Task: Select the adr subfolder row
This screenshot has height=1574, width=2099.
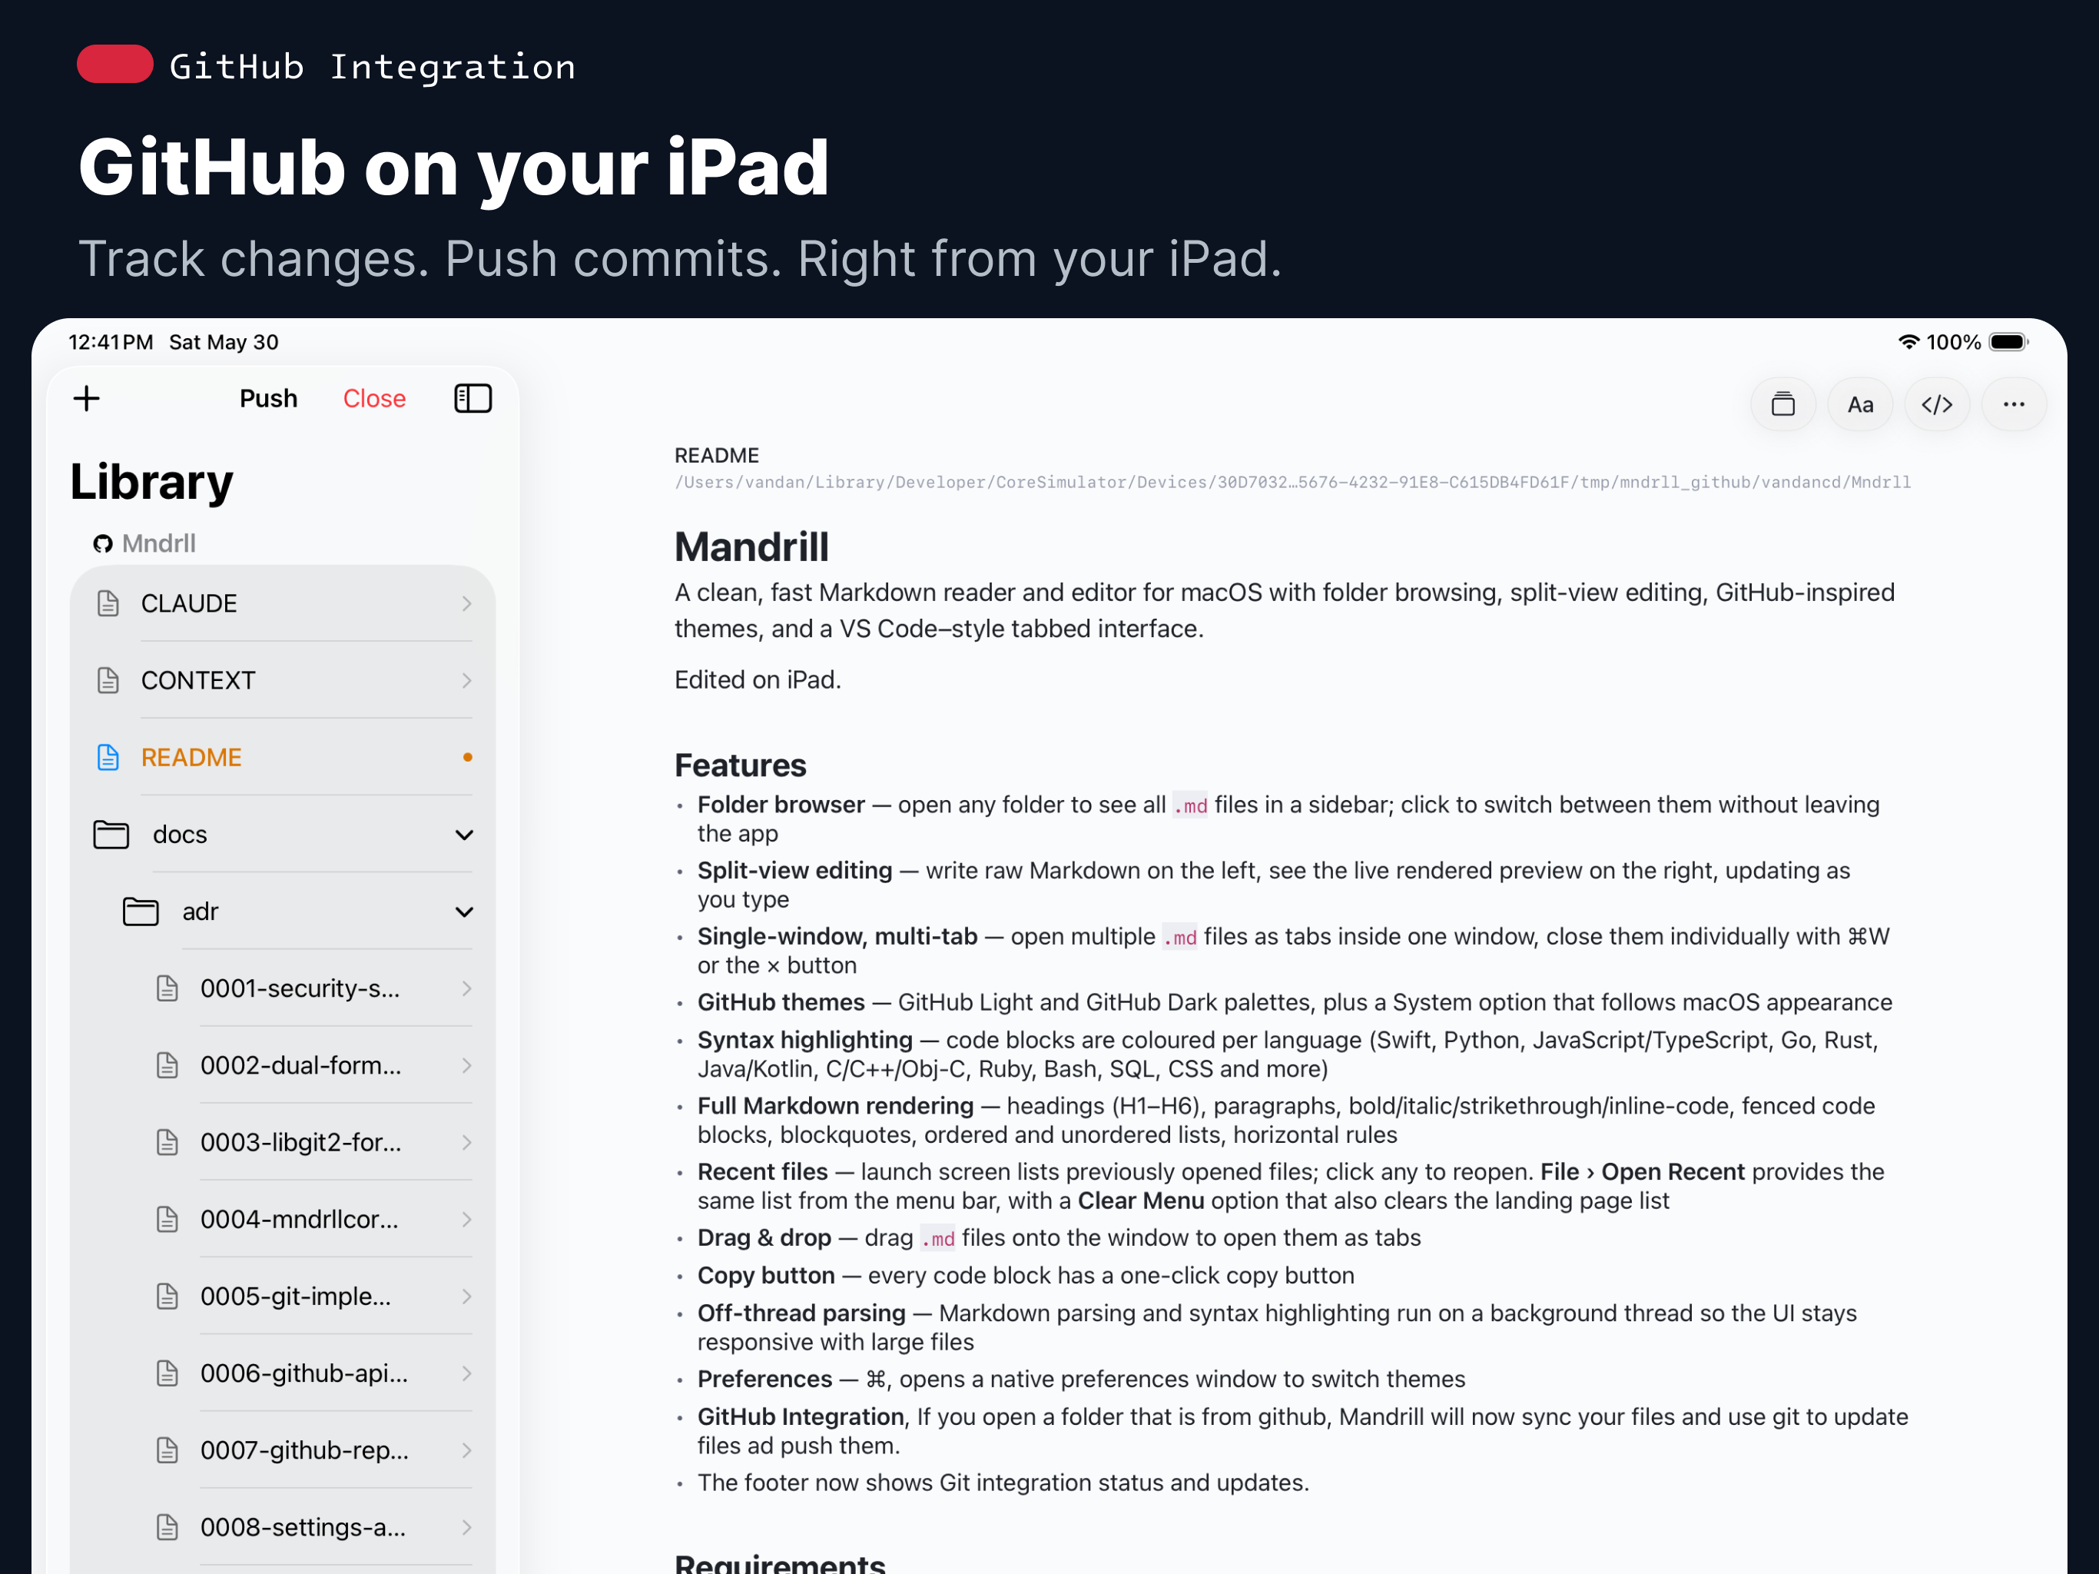Action: [283, 912]
